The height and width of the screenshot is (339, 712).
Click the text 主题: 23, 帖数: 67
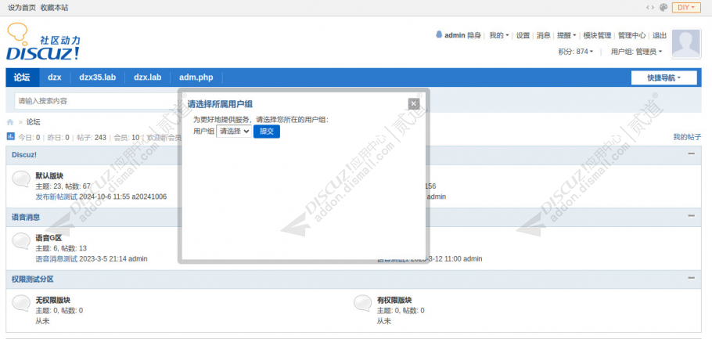[63, 186]
